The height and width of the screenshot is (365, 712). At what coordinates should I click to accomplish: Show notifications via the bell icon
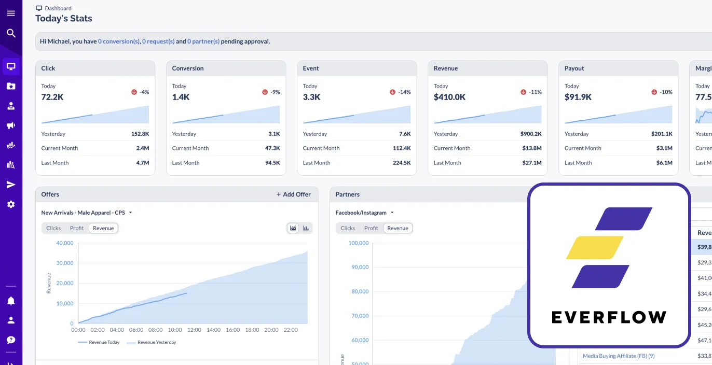click(11, 301)
